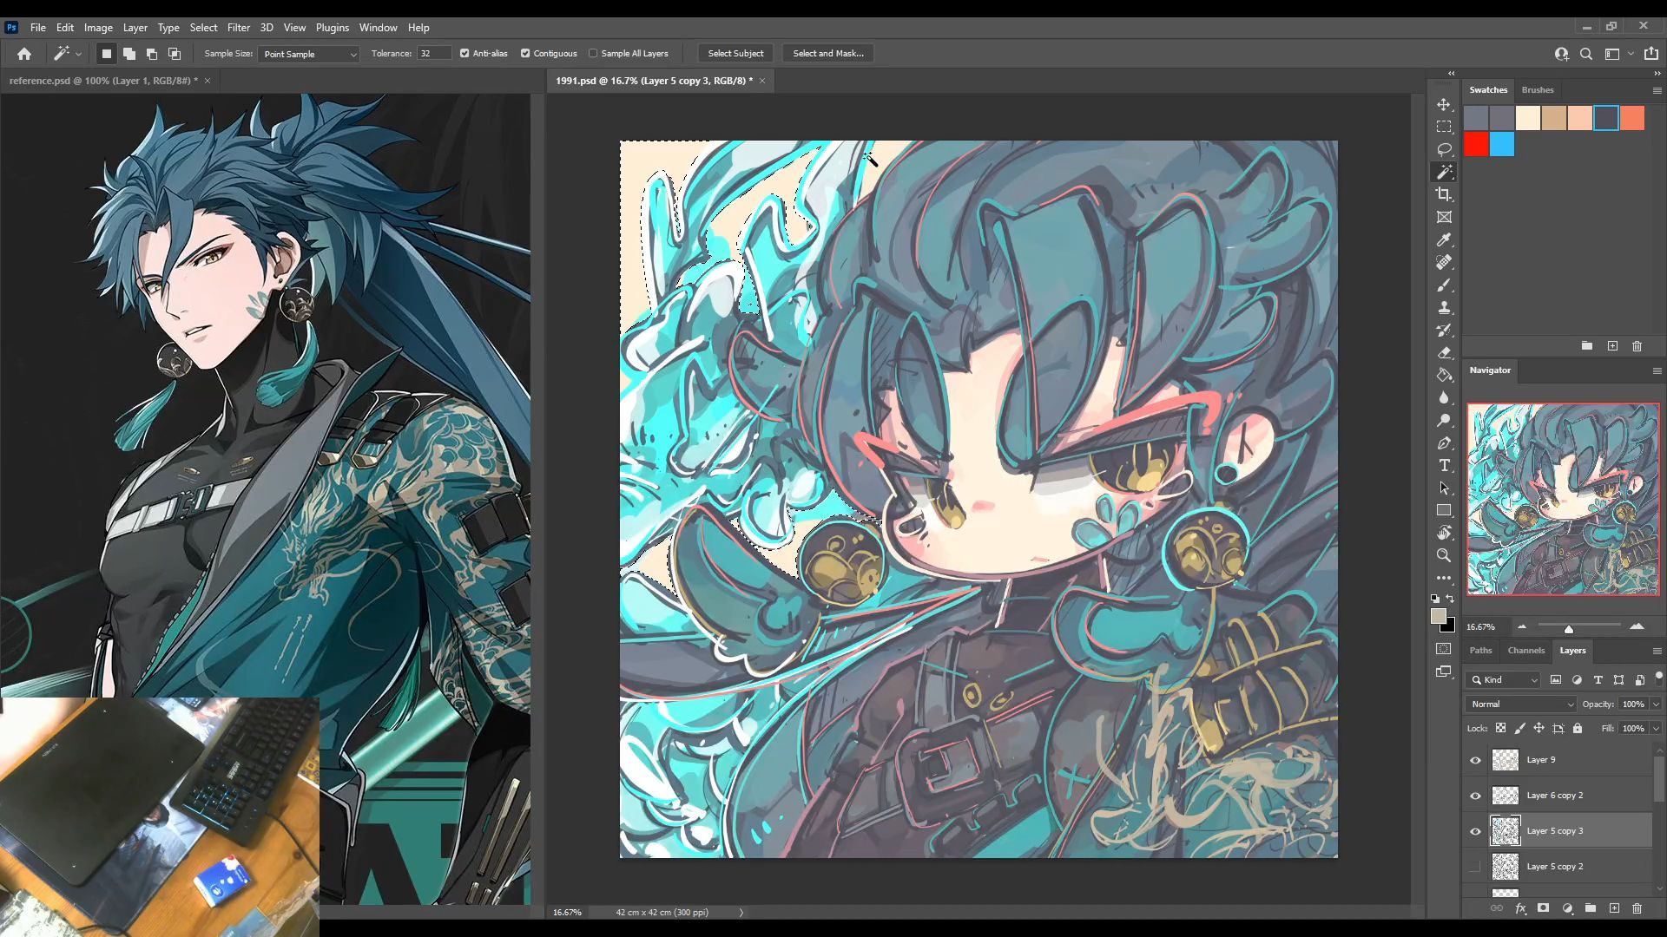The width and height of the screenshot is (1667, 937).
Task: Open the Fill dropdown arrow
Action: [1656, 729]
